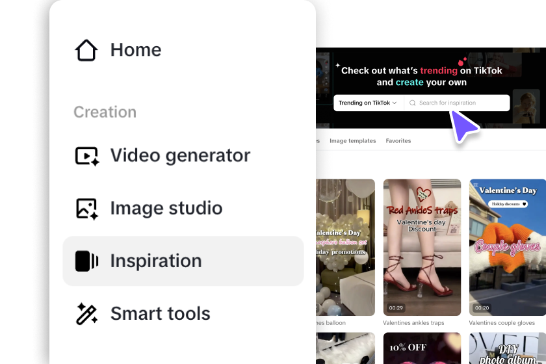
Task: Click the 'Valentines ankles traps' caption
Action: [413, 323]
